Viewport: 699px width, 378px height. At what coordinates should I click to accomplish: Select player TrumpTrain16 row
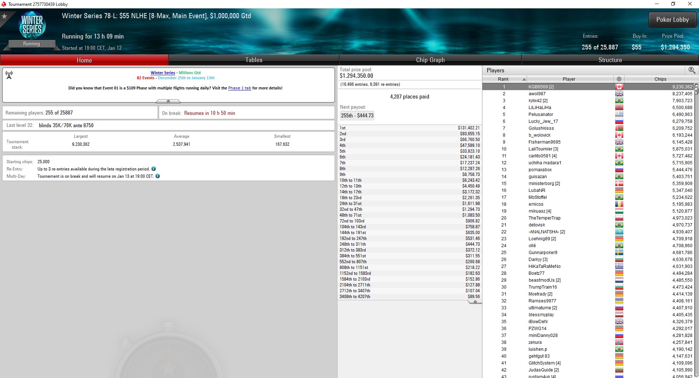[588, 287]
